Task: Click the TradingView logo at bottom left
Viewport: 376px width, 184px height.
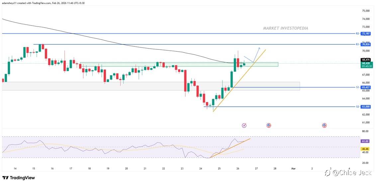Action: [19, 178]
